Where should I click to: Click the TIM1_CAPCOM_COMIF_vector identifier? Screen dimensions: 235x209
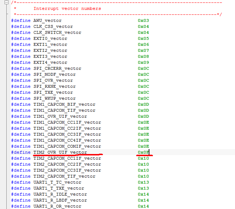pyautogui.click(x=67, y=146)
